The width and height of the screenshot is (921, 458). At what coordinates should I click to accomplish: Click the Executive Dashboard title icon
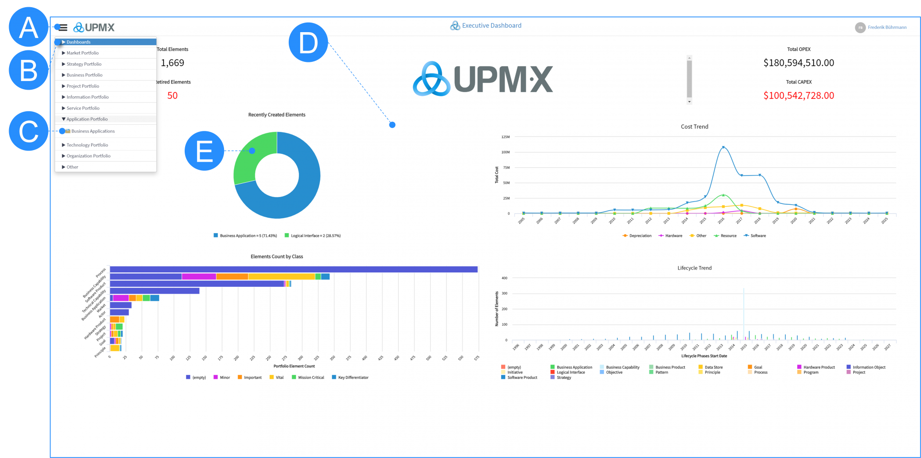coord(455,25)
